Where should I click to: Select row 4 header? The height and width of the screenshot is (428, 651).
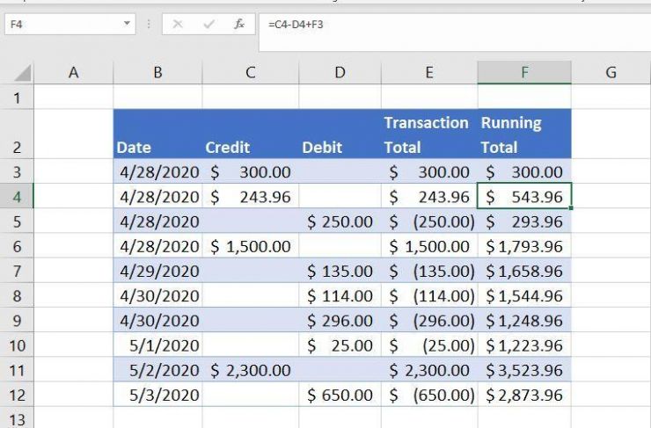click(x=17, y=197)
